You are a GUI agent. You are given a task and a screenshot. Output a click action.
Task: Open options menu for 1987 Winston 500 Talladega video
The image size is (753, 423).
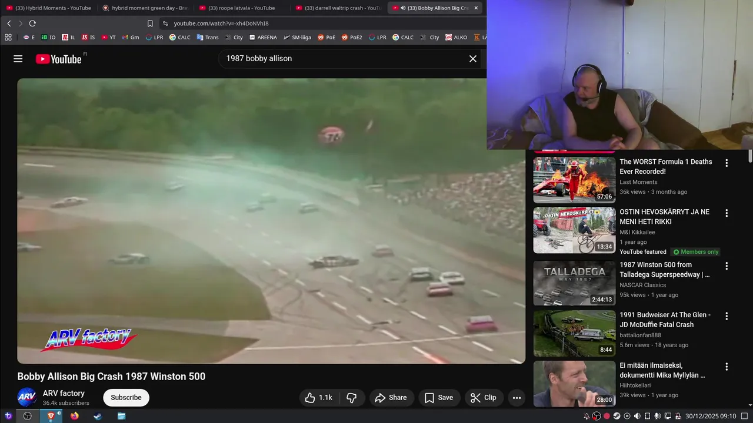pos(727,266)
